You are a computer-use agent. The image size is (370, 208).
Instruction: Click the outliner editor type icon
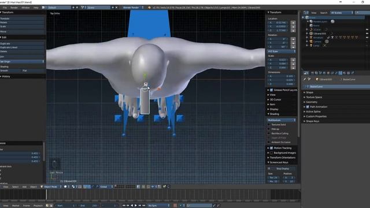(306, 13)
